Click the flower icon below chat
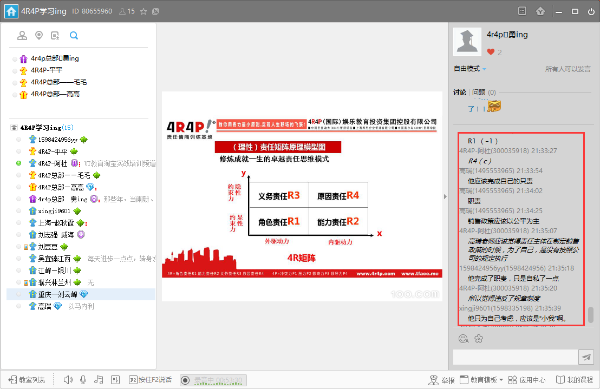 pyautogui.click(x=479, y=339)
